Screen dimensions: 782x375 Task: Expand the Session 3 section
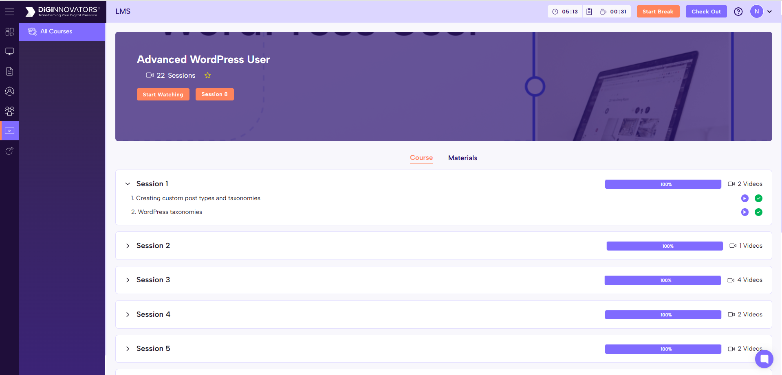[x=128, y=280]
